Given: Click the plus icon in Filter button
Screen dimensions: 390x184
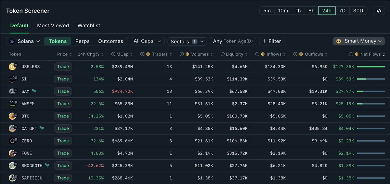Looking at the screenshot, I should pyautogui.click(x=265, y=41).
